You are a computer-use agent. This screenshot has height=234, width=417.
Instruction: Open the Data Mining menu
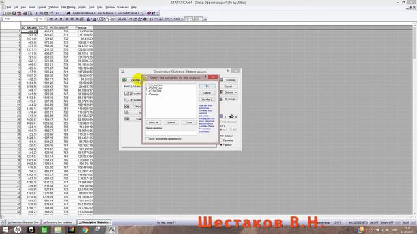pos(68,7)
